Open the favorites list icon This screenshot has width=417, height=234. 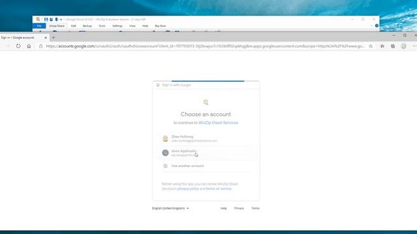[x=382, y=46]
